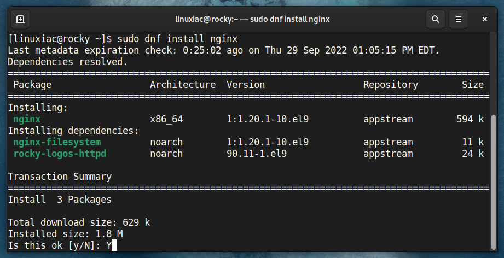This screenshot has width=504, height=258.
Task: Click the 'nginx-filesystem' package name
Action: pyautogui.click(x=57, y=142)
